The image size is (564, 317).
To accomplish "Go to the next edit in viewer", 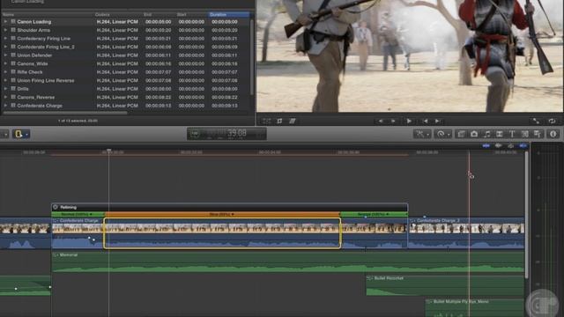I will [437, 122].
